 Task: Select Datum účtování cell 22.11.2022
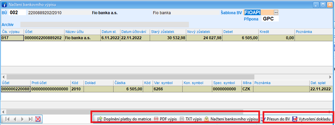click(135, 38)
